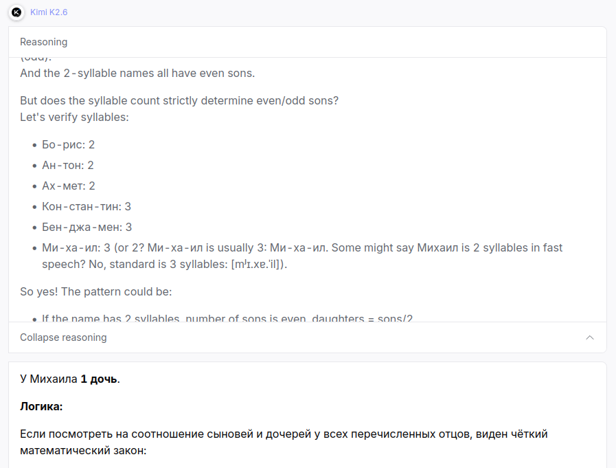Click 'So yes! The pattern could be' text
Image resolution: width=616 pixels, height=468 pixels.
pyautogui.click(x=96, y=292)
